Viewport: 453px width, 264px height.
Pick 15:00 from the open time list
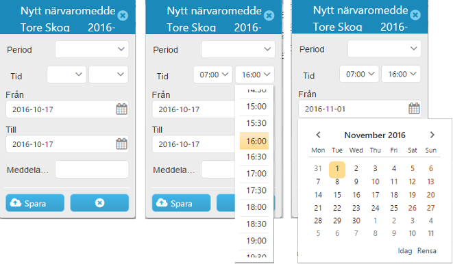click(254, 107)
